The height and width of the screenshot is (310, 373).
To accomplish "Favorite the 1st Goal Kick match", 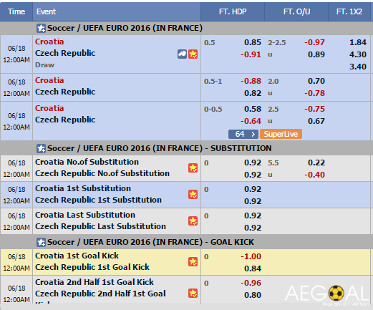I will click(193, 261).
